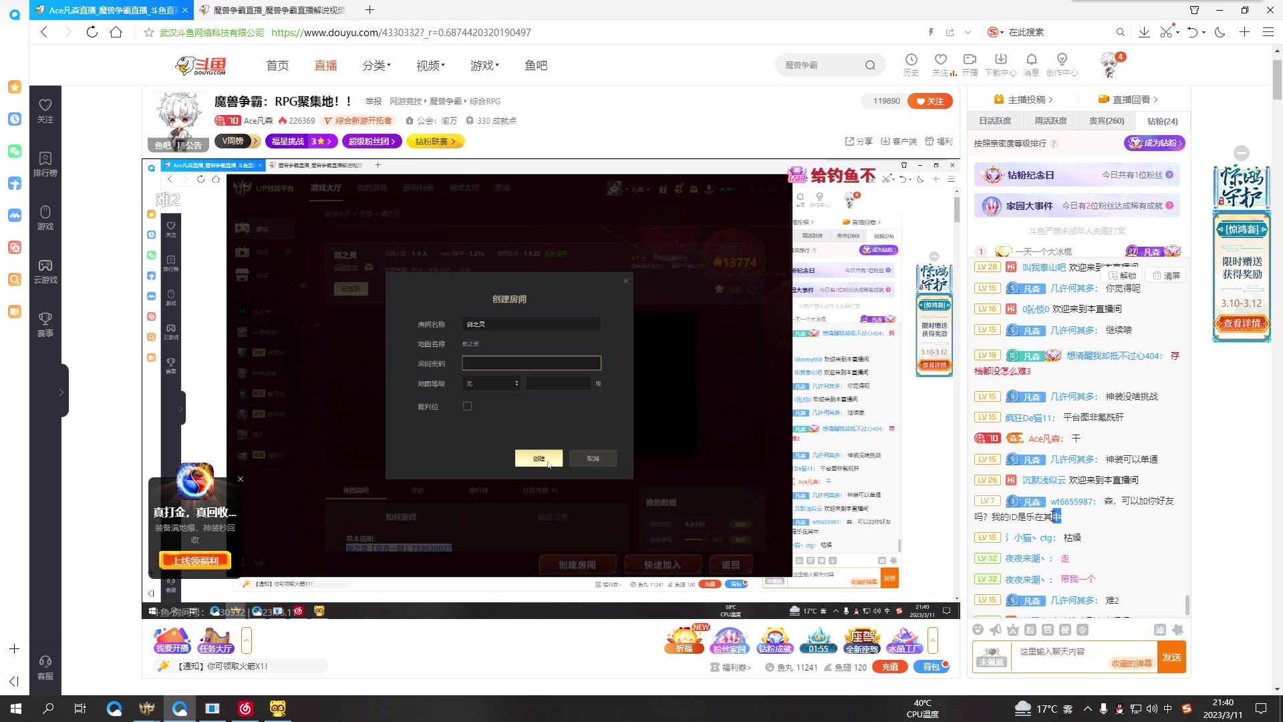Click 客服 headset icon in left sidebar
This screenshot has width=1283, height=722.
[x=45, y=667]
